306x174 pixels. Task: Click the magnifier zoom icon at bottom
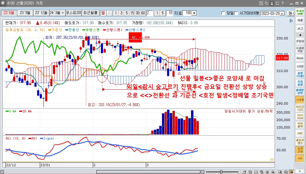[272, 171]
